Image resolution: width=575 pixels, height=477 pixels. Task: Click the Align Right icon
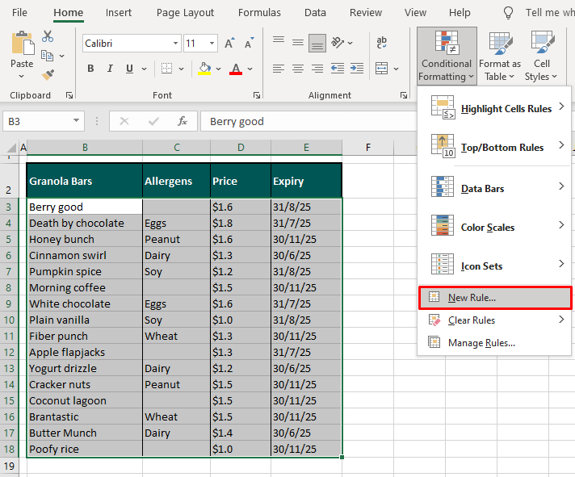317,69
